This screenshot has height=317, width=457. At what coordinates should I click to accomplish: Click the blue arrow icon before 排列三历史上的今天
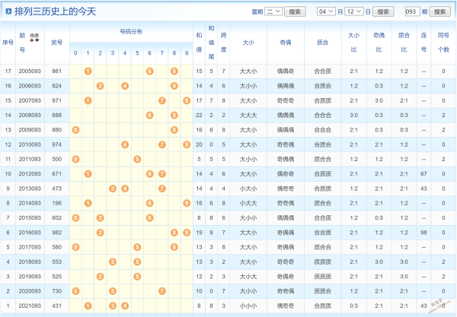pos(8,11)
